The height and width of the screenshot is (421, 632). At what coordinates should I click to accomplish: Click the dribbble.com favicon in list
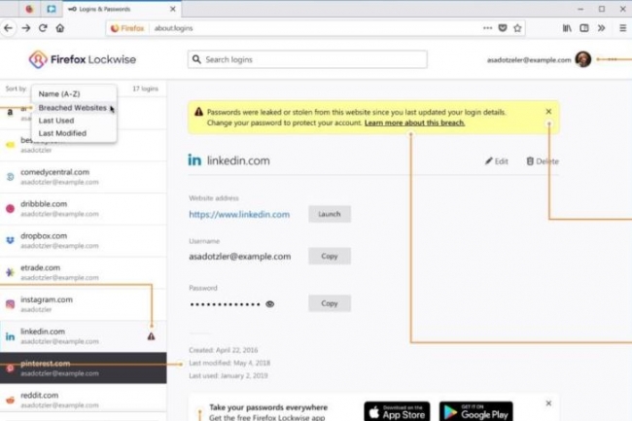[10, 209]
